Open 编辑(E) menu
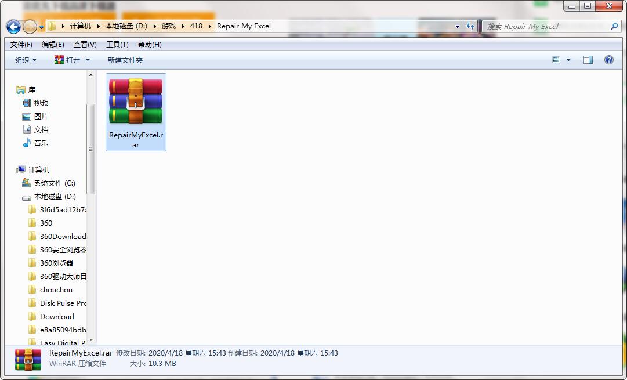This screenshot has width=627, height=380. click(x=53, y=45)
